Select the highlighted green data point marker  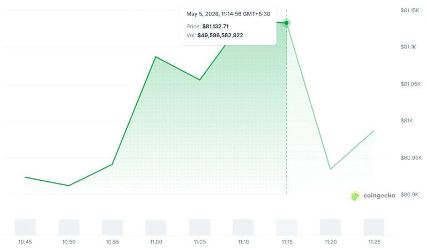point(286,23)
